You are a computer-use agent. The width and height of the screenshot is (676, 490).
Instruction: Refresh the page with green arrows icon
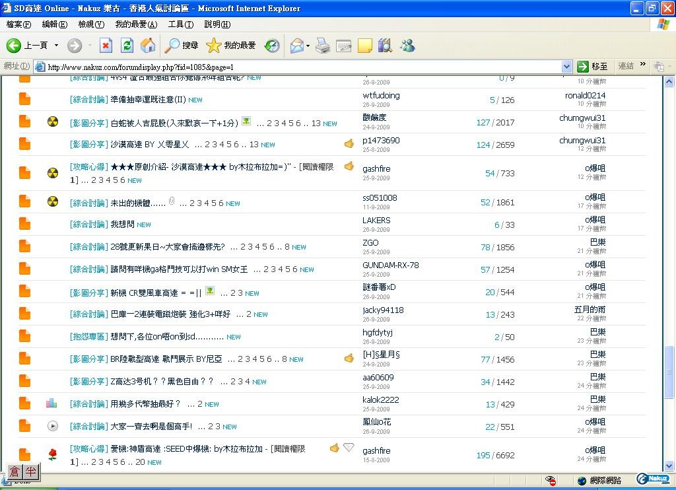pos(127,46)
